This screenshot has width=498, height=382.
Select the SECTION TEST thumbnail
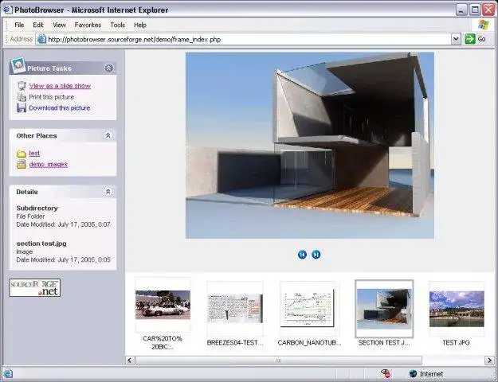click(x=384, y=309)
